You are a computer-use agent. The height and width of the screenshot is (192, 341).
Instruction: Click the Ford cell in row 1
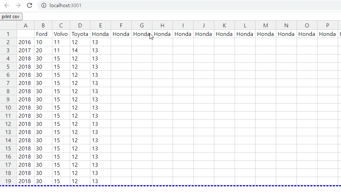coord(43,34)
